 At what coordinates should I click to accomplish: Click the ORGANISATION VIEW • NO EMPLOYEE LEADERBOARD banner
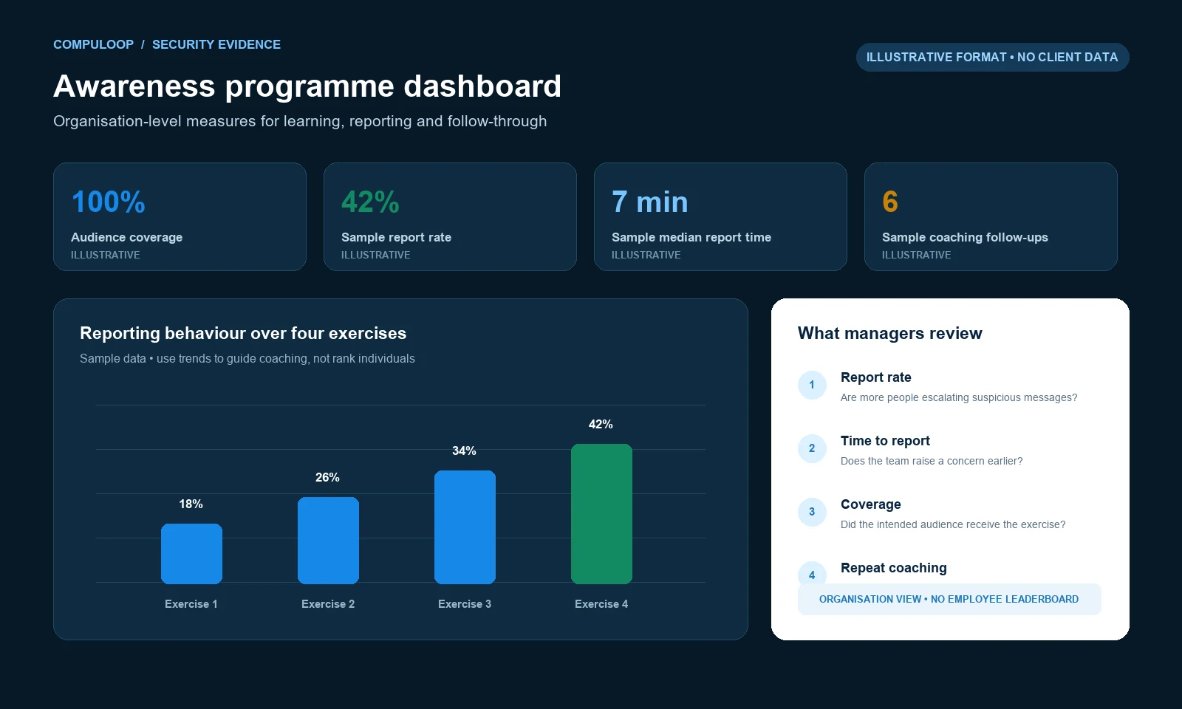pos(949,599)
